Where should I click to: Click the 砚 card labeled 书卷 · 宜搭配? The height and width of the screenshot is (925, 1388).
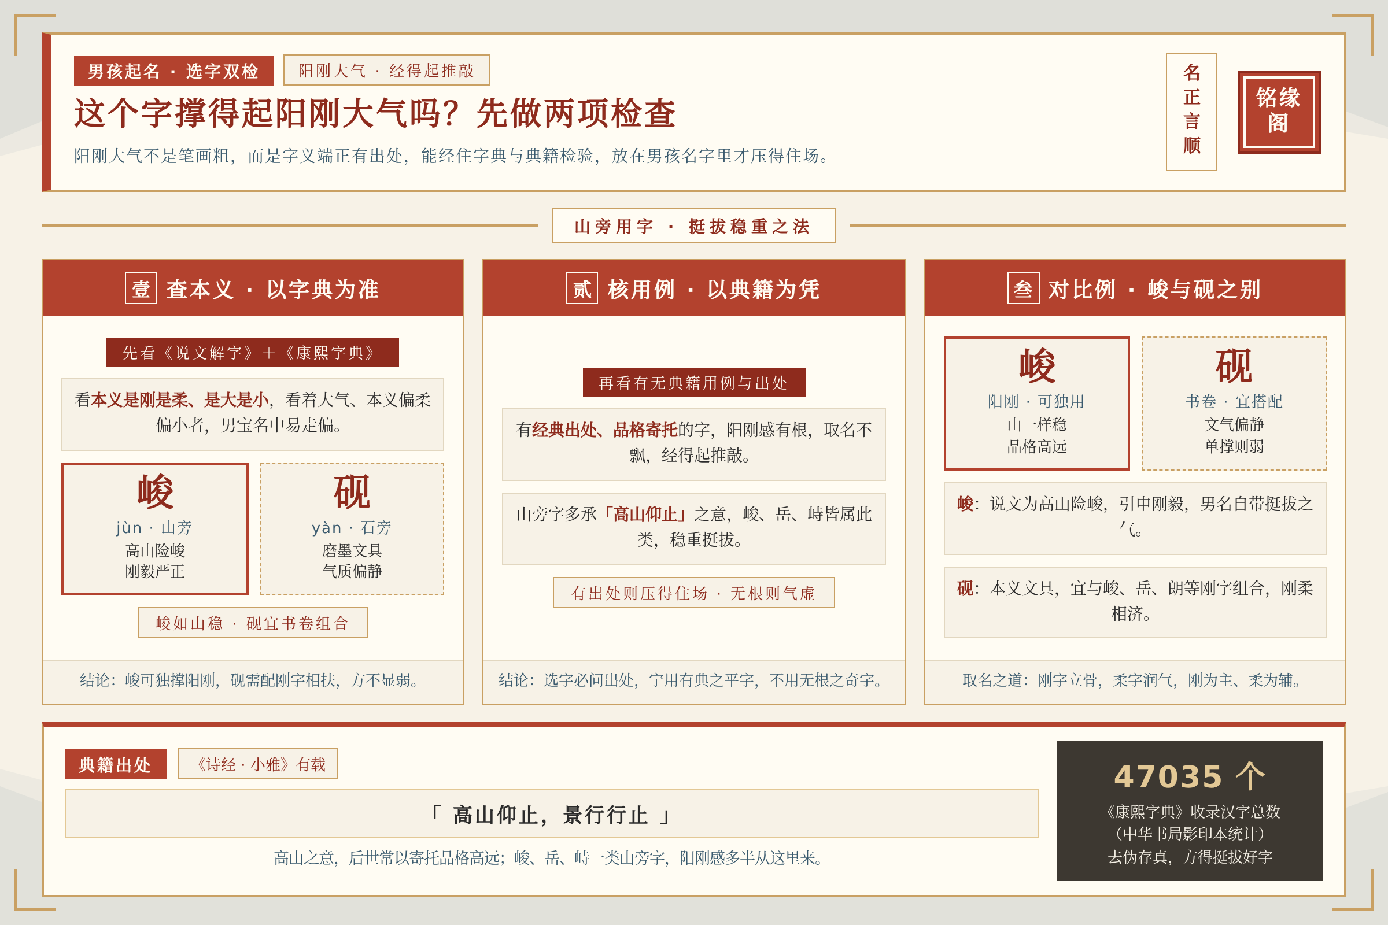(1234, 404)
